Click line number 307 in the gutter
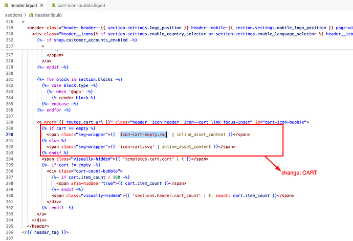 click(9, 238)
